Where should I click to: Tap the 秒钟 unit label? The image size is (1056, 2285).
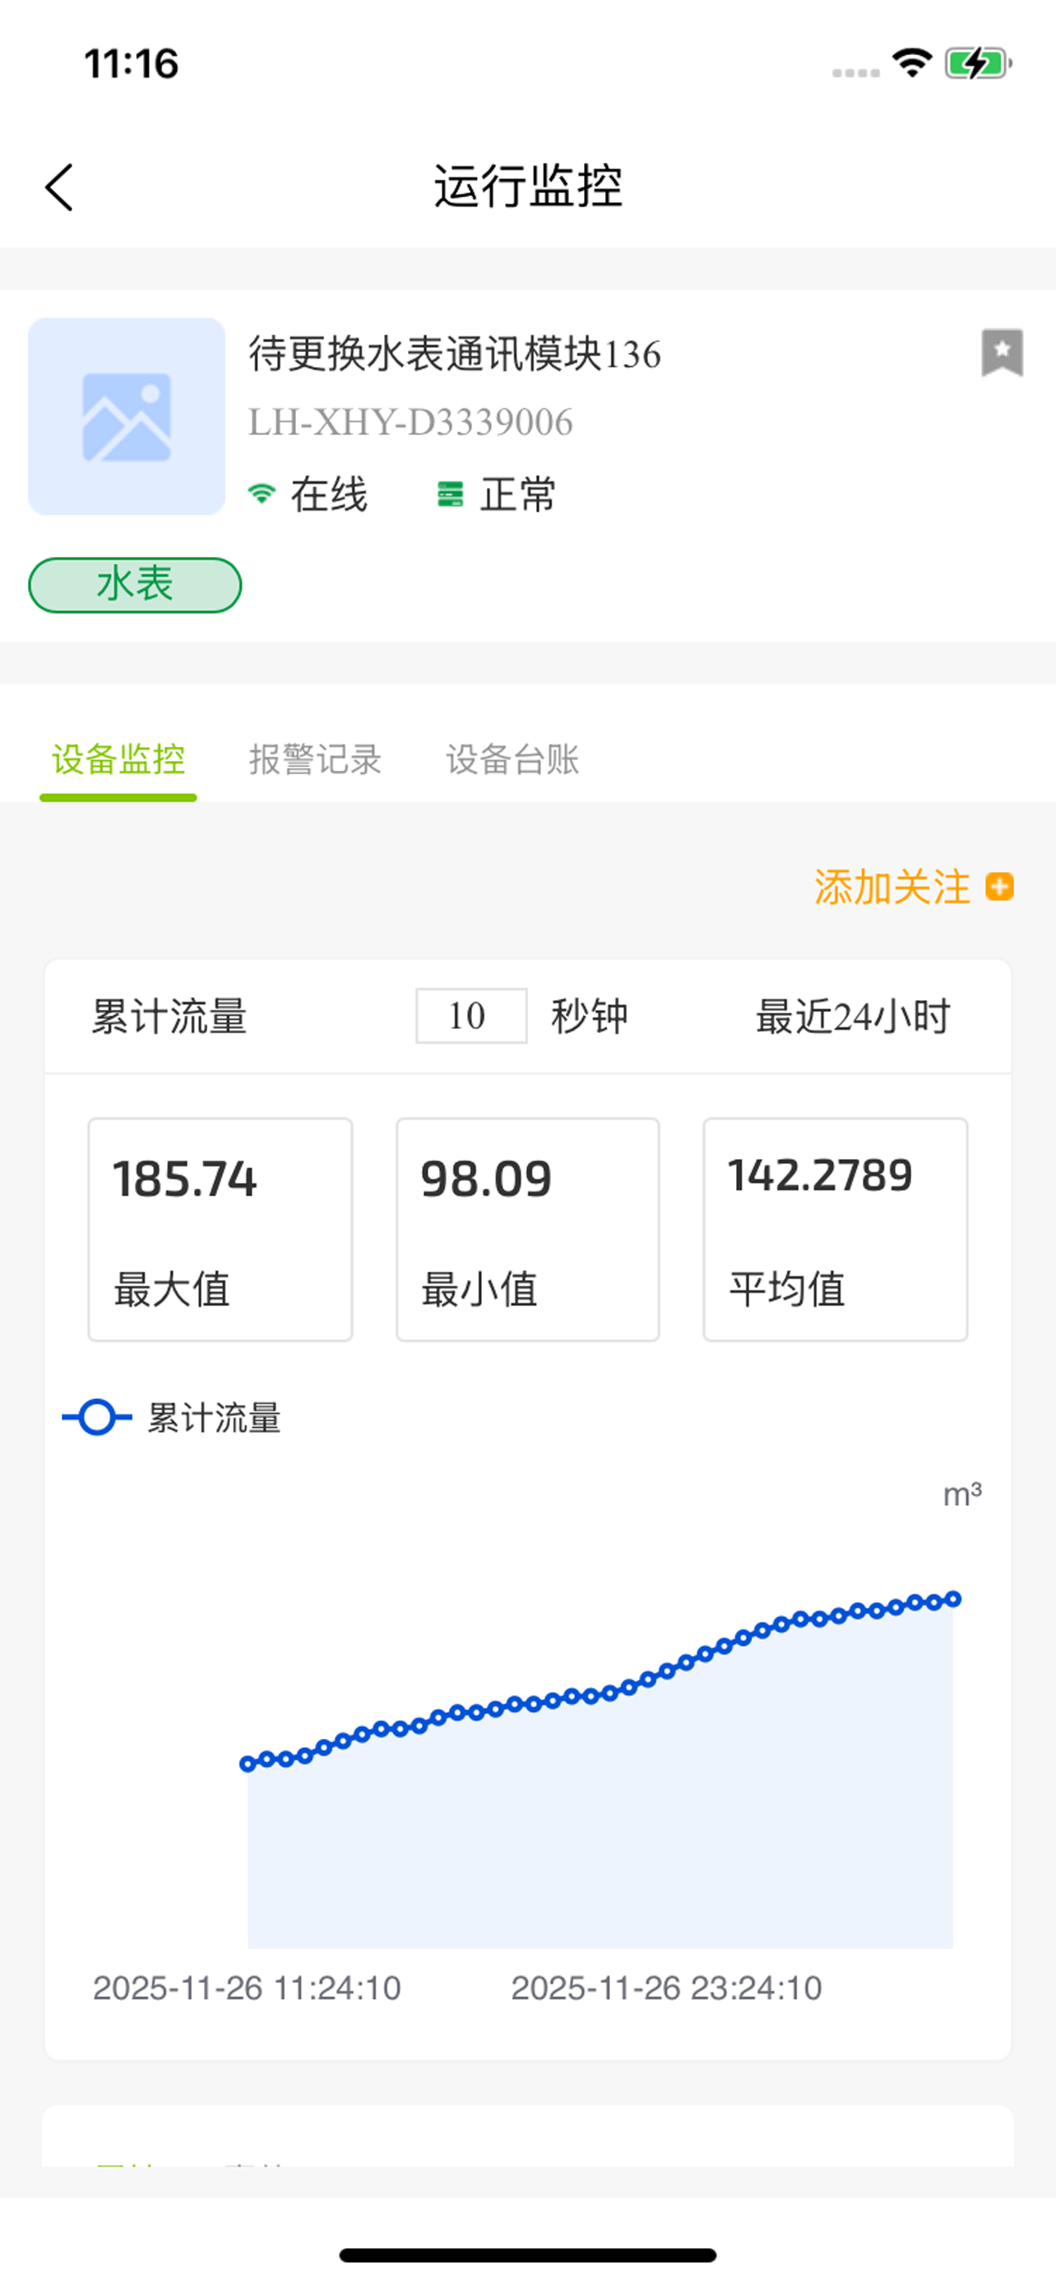(590, 1017)
